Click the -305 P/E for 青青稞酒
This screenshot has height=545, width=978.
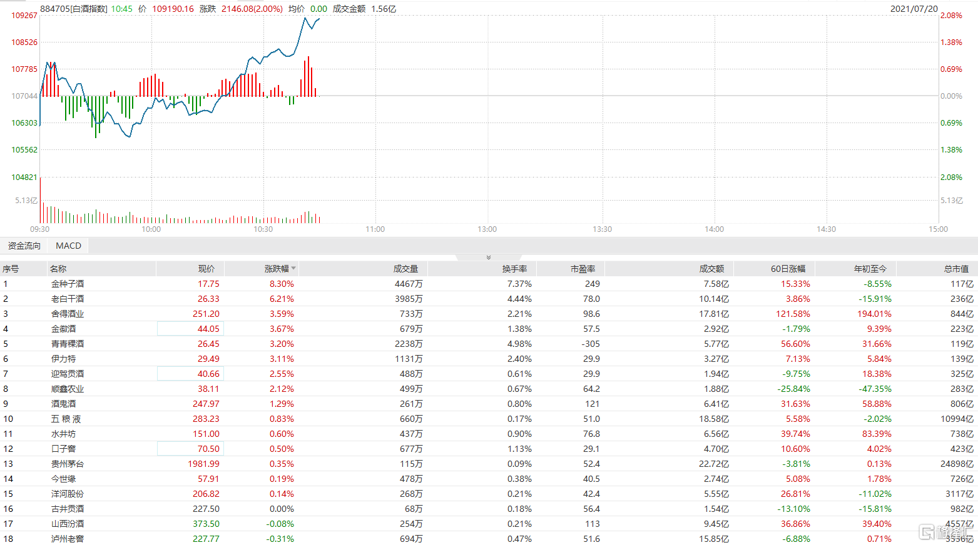pyautogui.click(x=590, y=344)
